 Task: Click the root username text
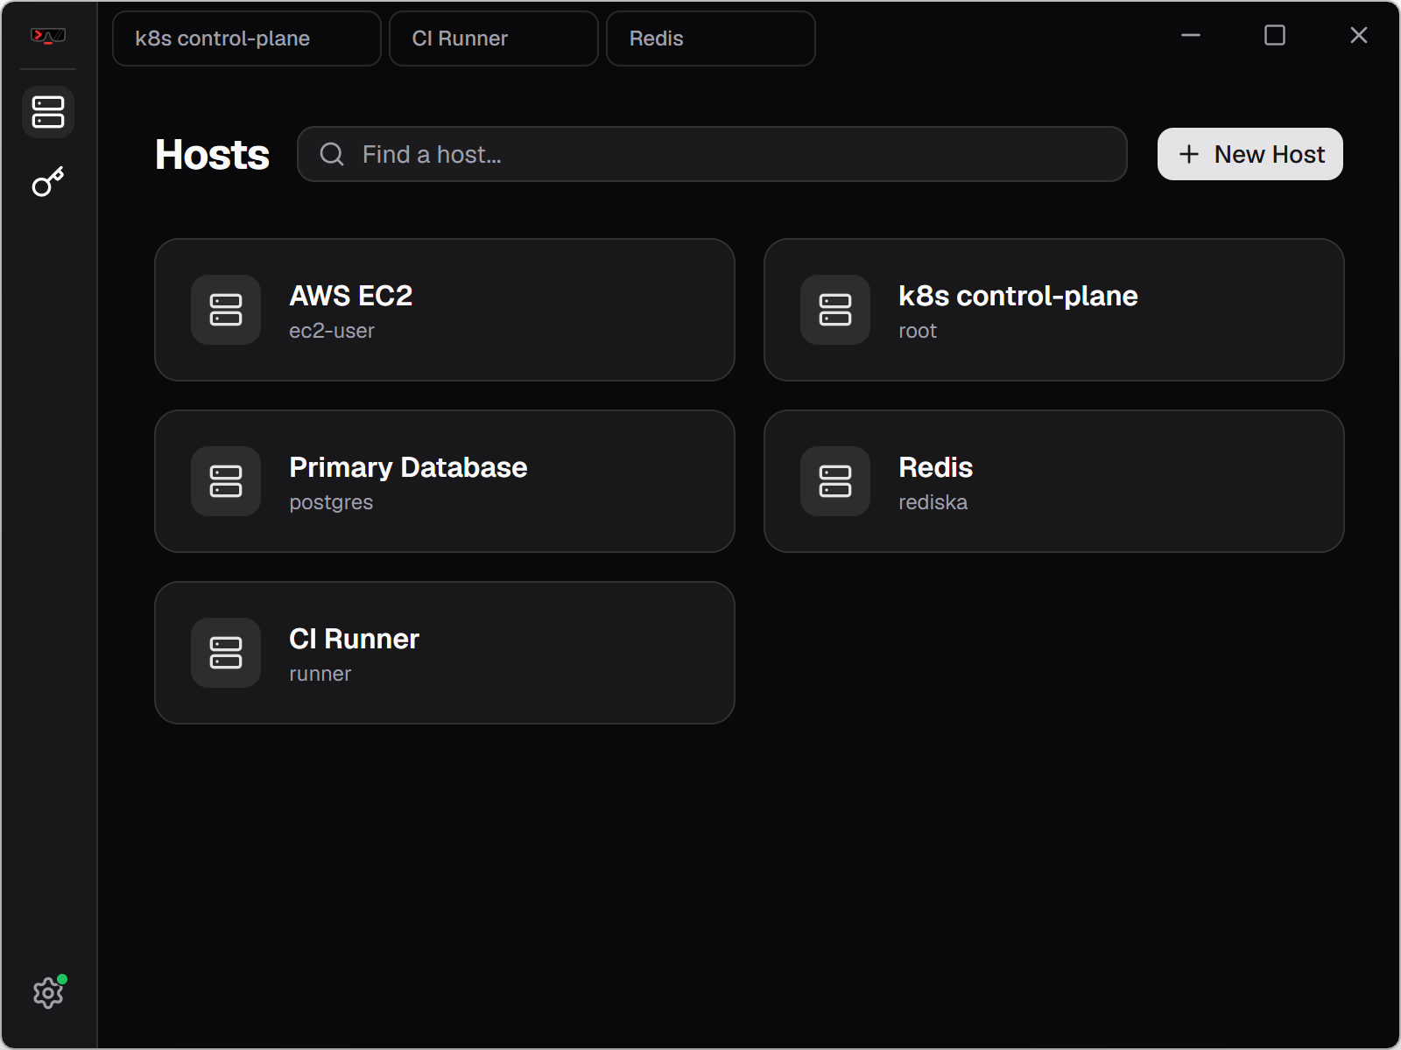pyautogui.click(x=918, y=331)
